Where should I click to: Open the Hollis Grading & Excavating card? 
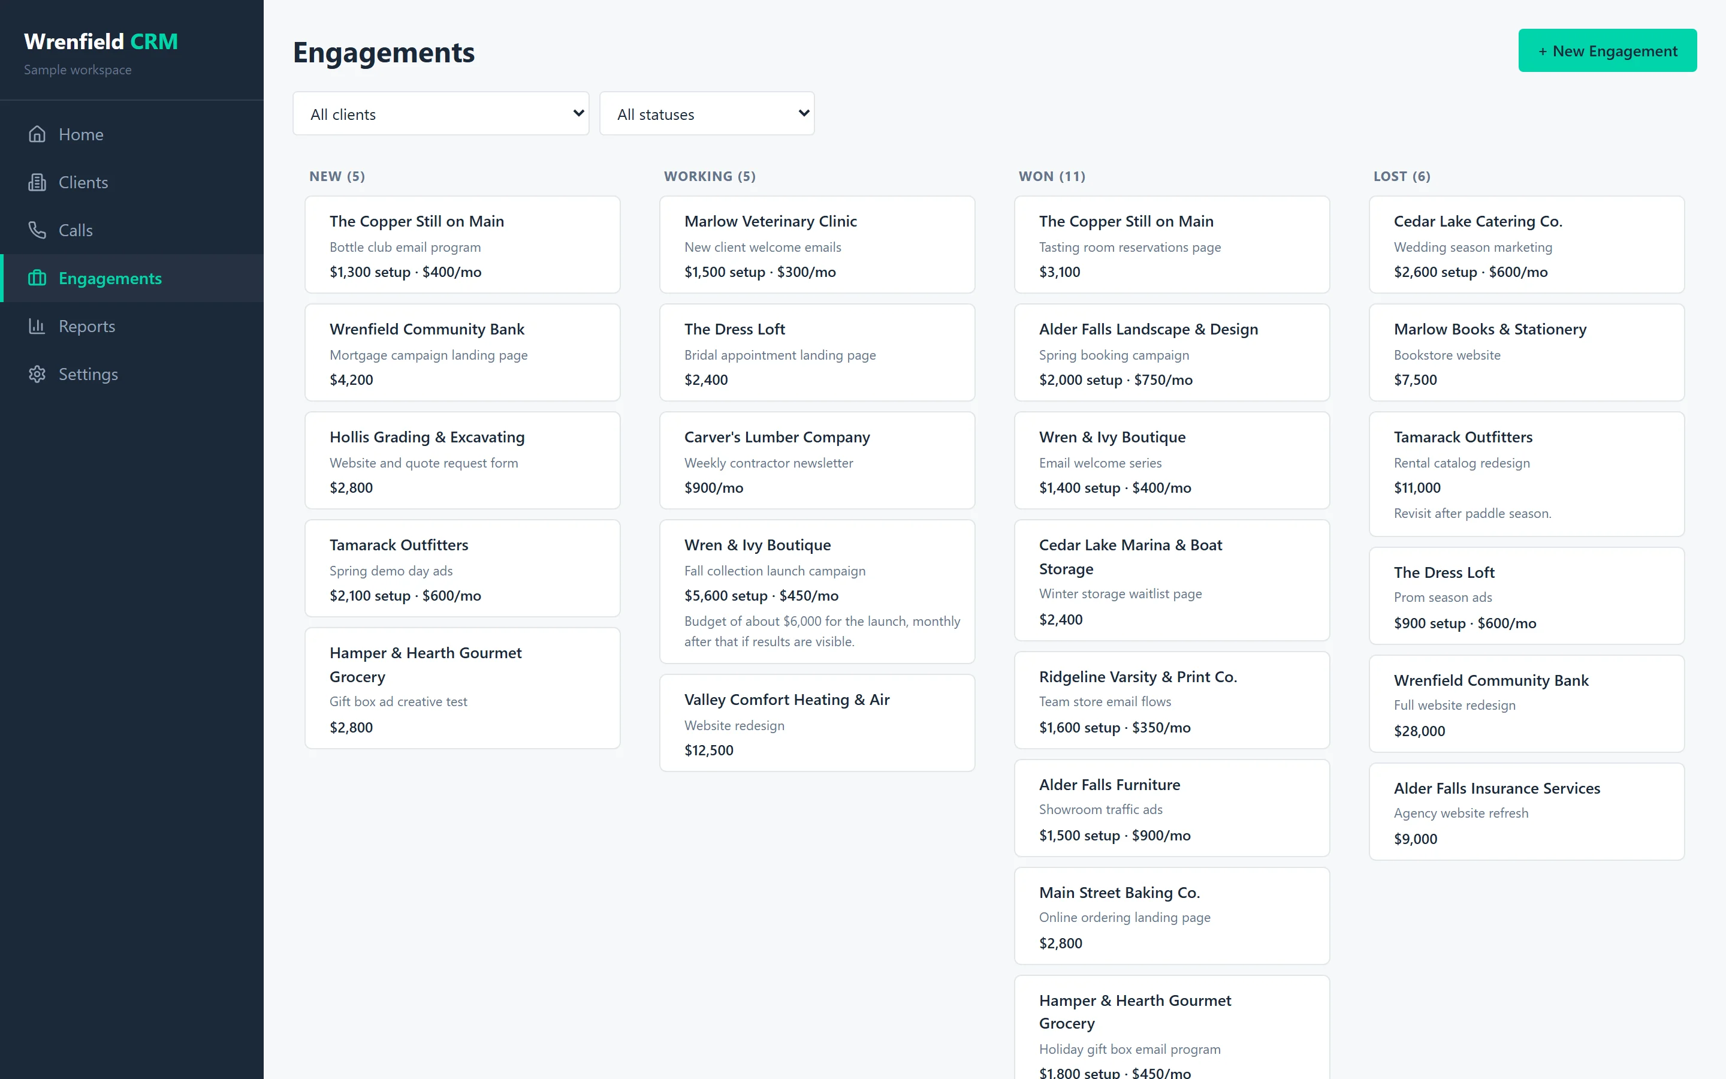click(462, 460)
